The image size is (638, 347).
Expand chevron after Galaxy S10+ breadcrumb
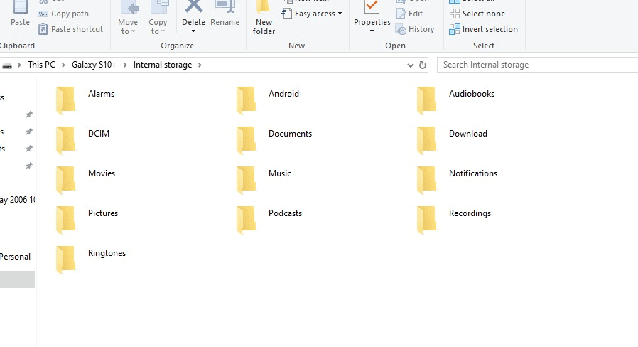(125, 65)
